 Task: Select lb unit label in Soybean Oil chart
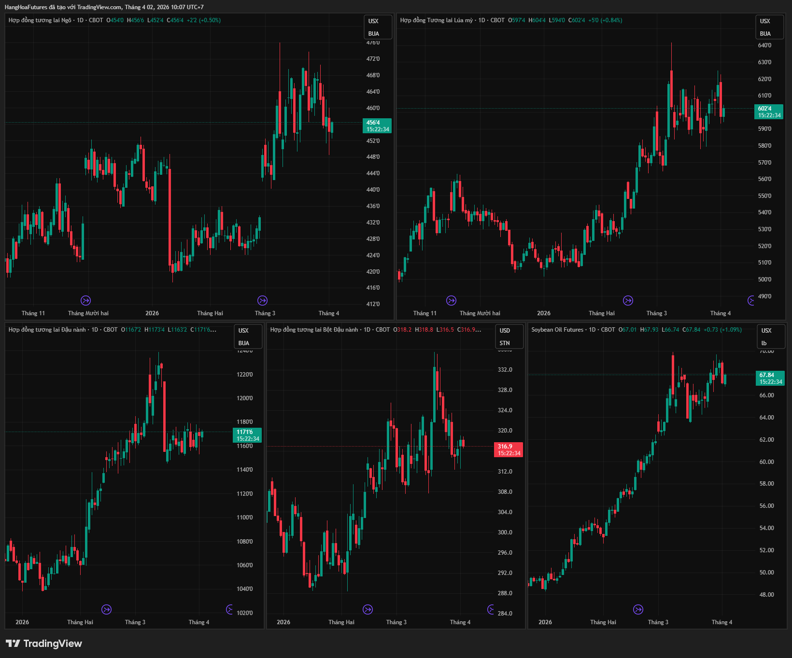click(764, 343)
